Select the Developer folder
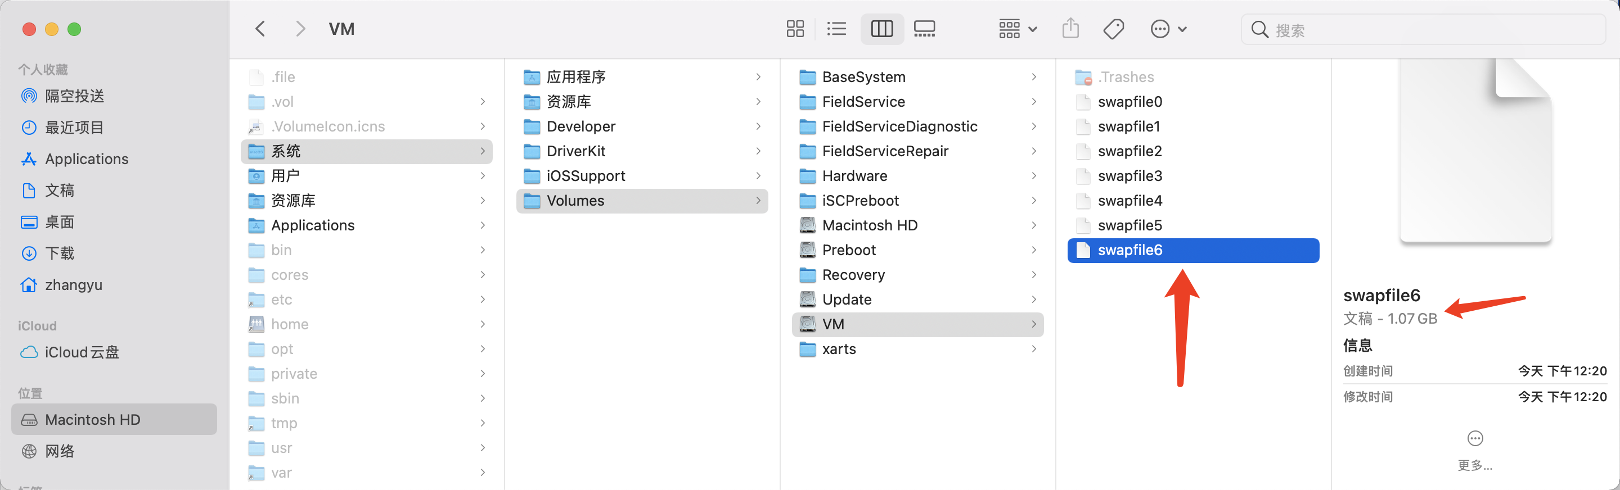Viewport: 1620px width, 490px height. (x=642, y=126)
